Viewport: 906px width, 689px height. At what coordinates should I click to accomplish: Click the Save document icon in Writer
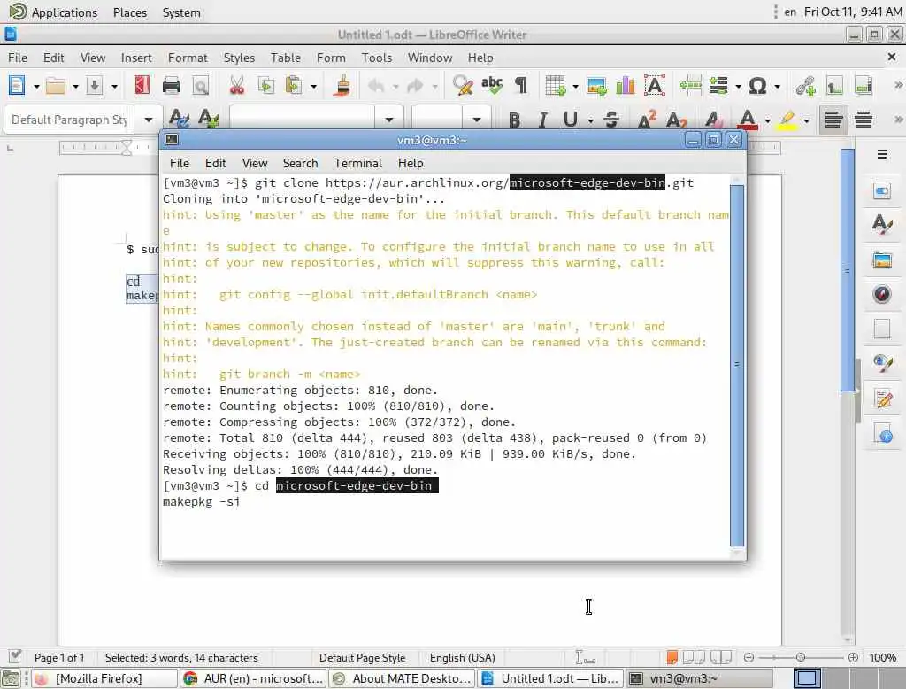[95, 86]
